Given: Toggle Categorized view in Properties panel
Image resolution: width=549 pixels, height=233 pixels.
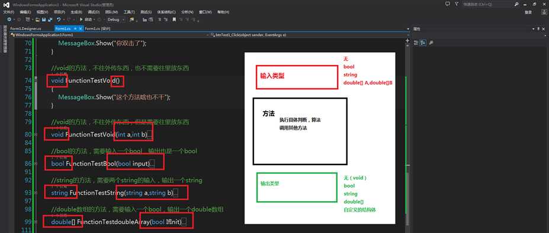Looking at the screenshot, I should (x=416, y=43).
